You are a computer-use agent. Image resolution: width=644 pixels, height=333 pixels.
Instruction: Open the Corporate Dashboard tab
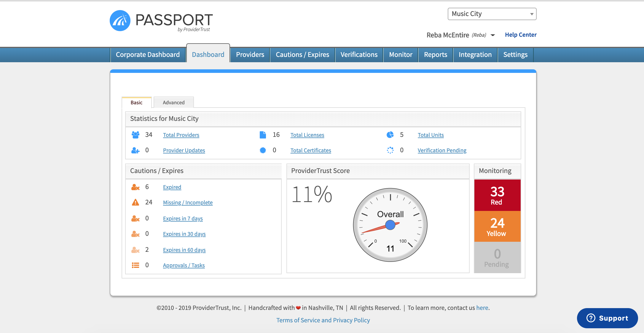point(148,55)
